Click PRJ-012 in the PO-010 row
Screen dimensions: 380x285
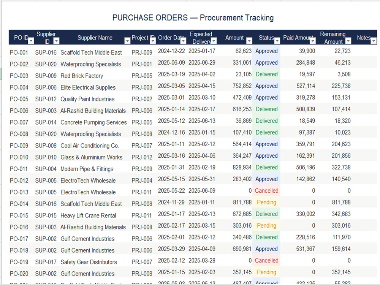(x=142, y=157)
